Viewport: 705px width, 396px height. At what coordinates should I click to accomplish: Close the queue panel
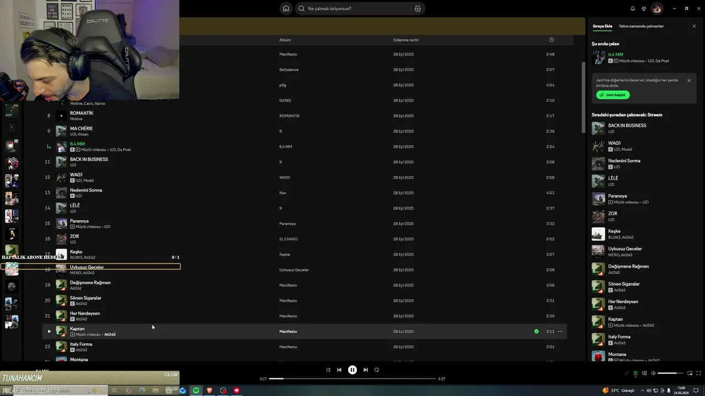tap(694, 26)
